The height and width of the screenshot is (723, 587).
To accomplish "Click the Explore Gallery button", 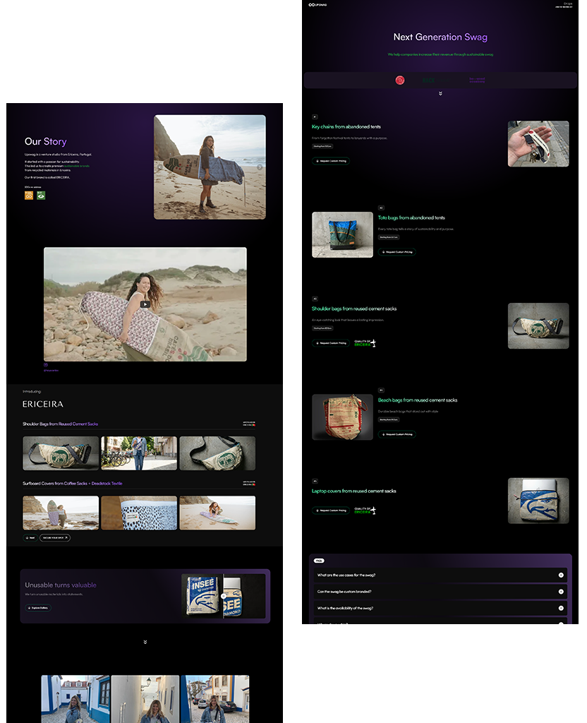I will coord(37,608).
